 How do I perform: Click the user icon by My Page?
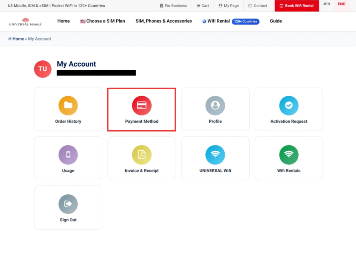pos(220,6)
